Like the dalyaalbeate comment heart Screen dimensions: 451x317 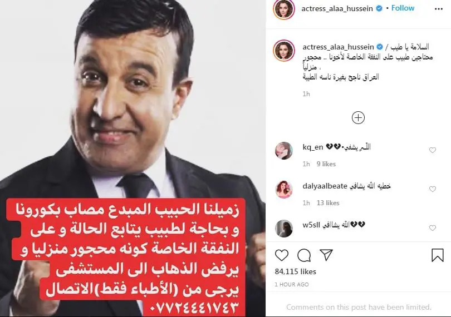(433, 189)
